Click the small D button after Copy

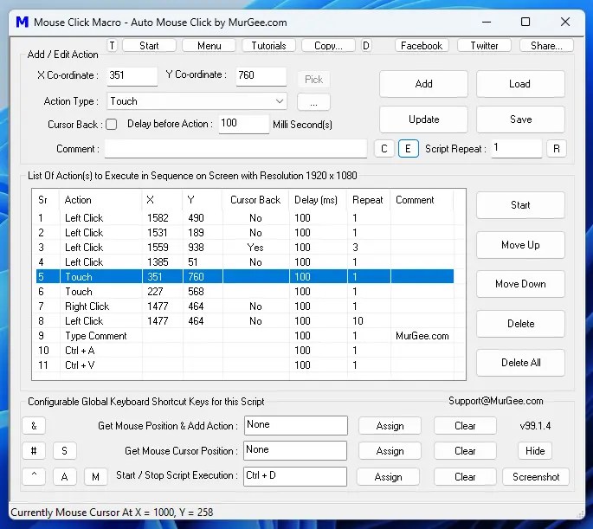tap(365, 46)
